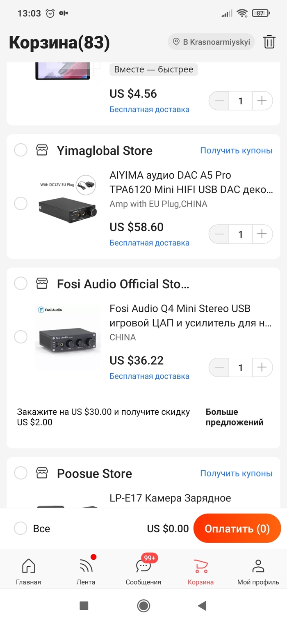287x623 pixels.
Task: Toggle the 'Все' select-all checkbox
Action: tap(20, 528)
